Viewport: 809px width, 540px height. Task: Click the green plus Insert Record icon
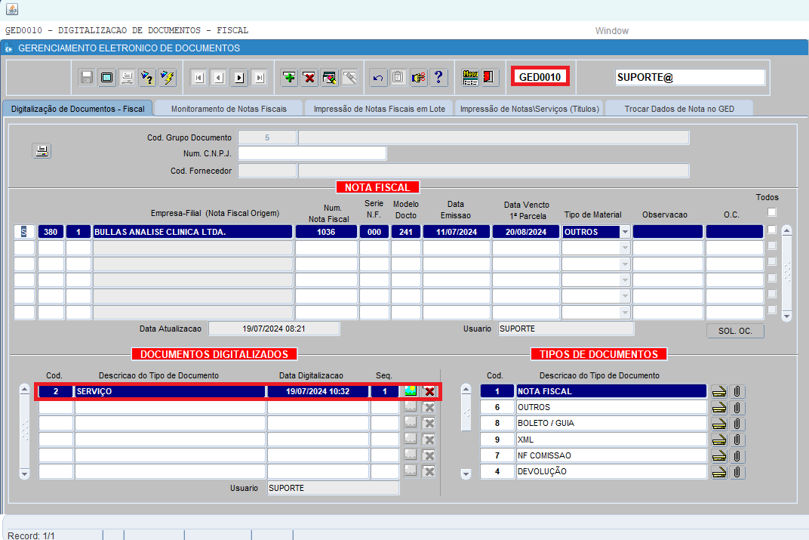tap(290, 78)
